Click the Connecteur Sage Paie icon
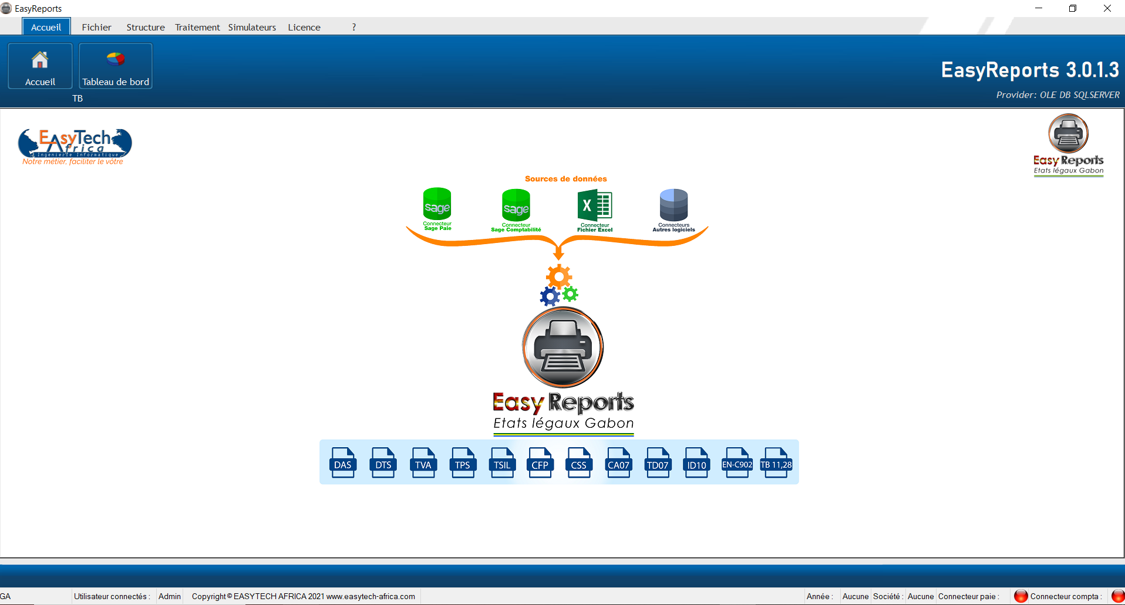 (437, 209)
